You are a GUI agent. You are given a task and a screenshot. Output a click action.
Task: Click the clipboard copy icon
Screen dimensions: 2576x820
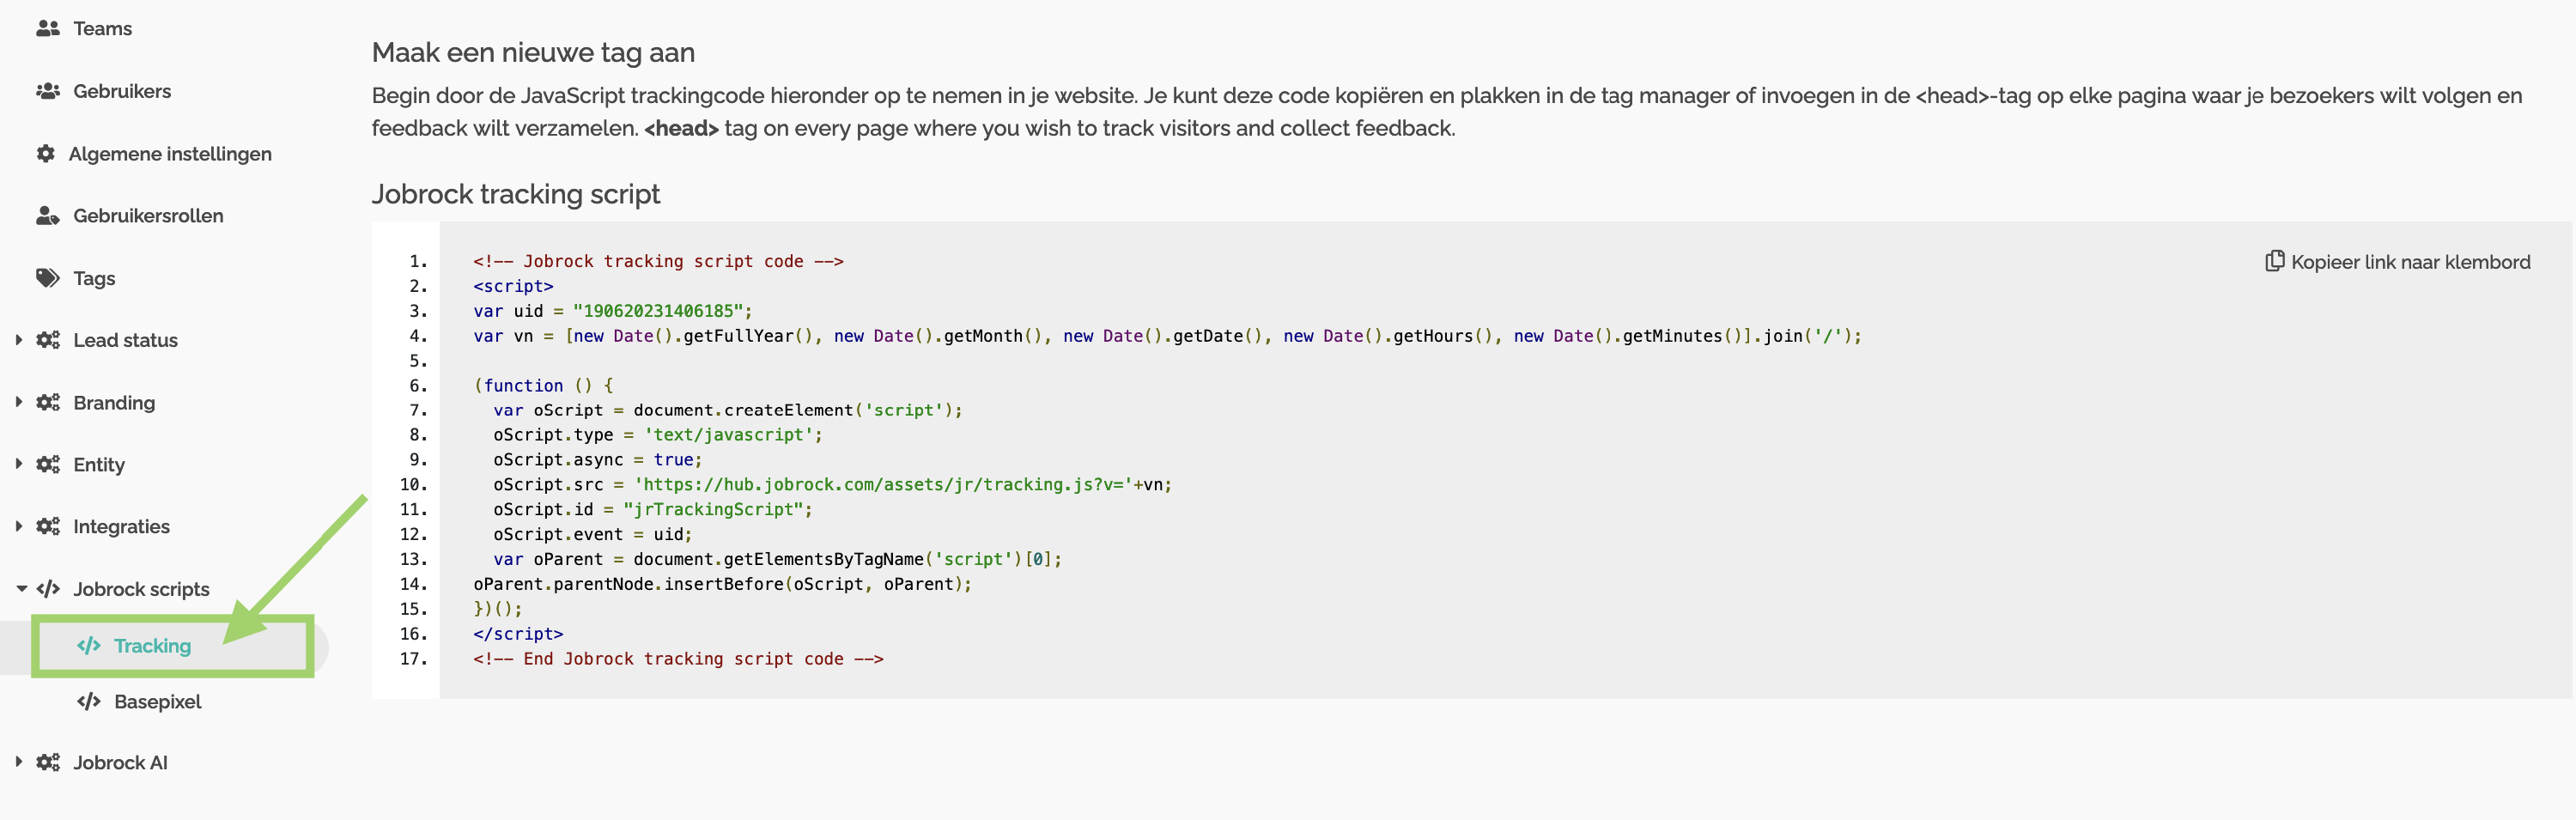click(x=2274, y=261)
